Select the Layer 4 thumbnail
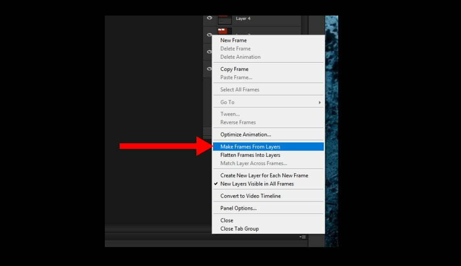Image resolution: width=461 pixels, height=266 pixels. point(225,20)
